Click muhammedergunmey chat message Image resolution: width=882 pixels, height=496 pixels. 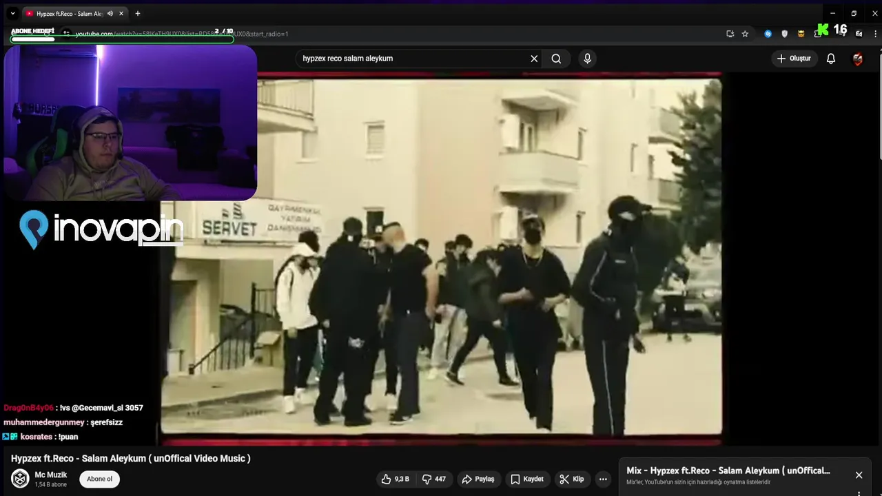[x=63, y=422]
